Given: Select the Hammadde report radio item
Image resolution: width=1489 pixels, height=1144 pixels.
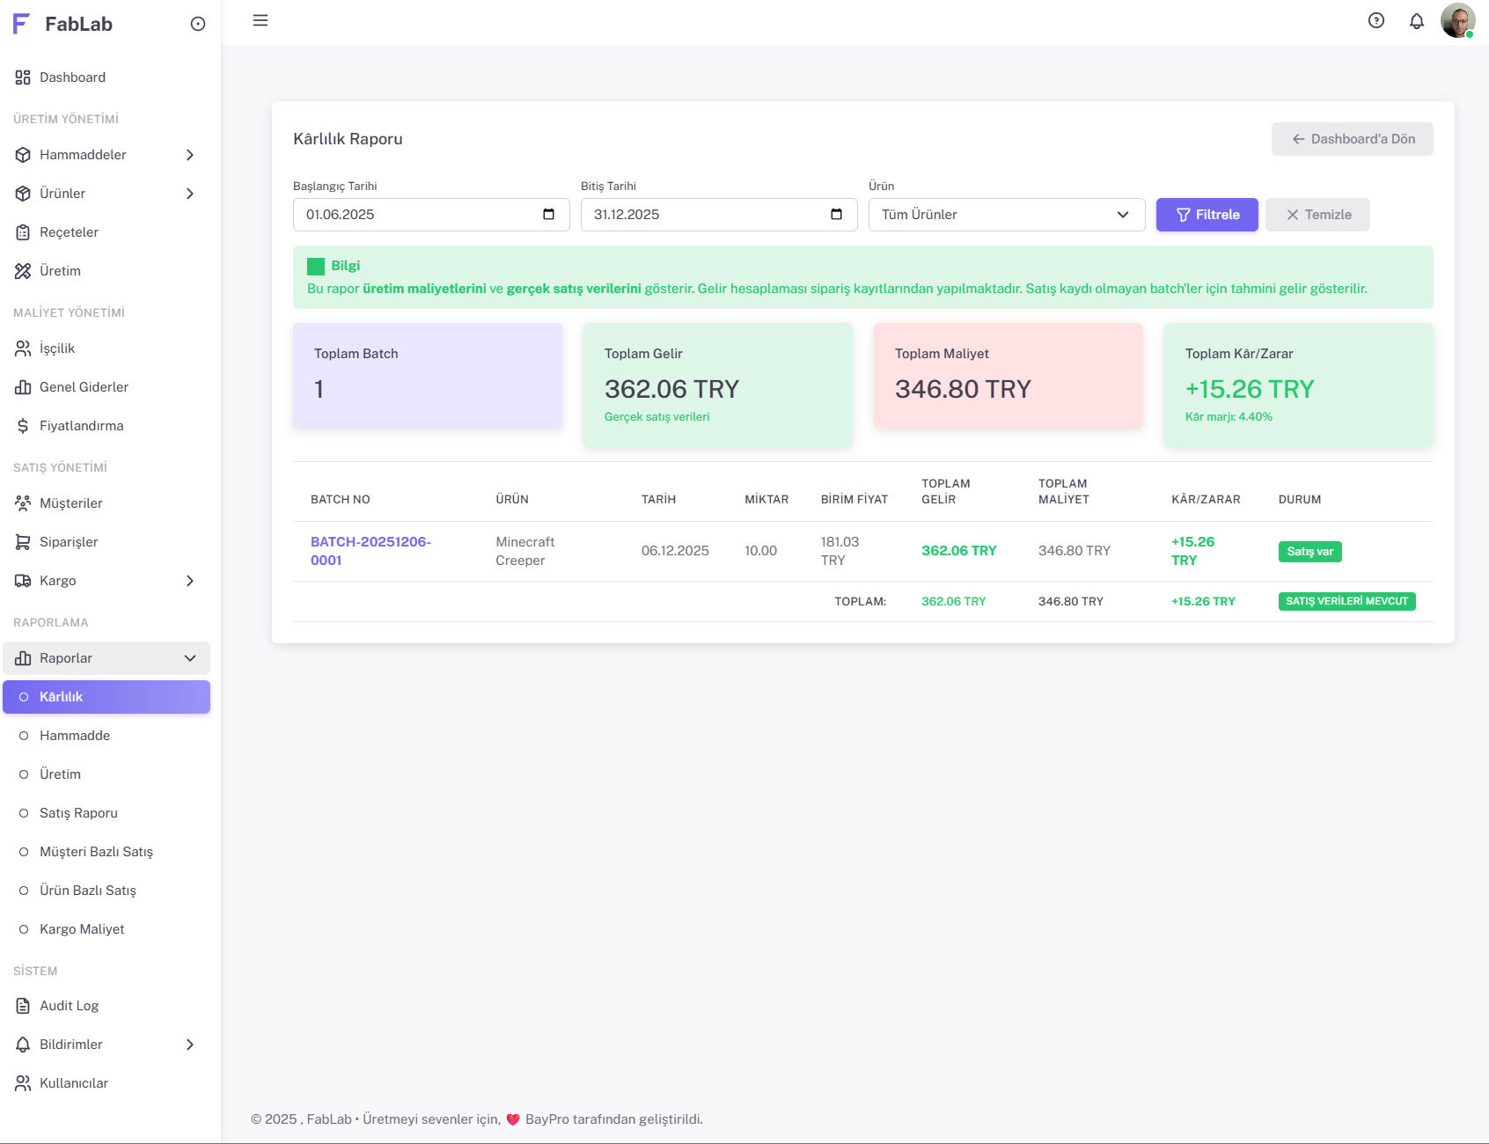Looking at the screenshot, I should (x=74, y=736).
